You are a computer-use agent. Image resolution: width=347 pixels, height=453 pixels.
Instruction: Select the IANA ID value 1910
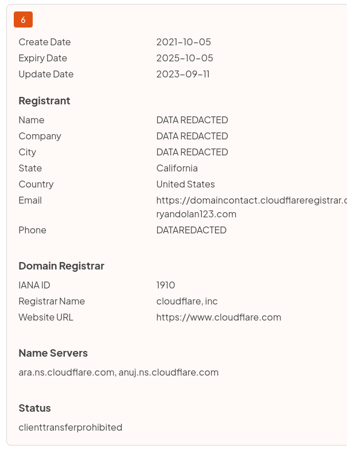[166, 285]
